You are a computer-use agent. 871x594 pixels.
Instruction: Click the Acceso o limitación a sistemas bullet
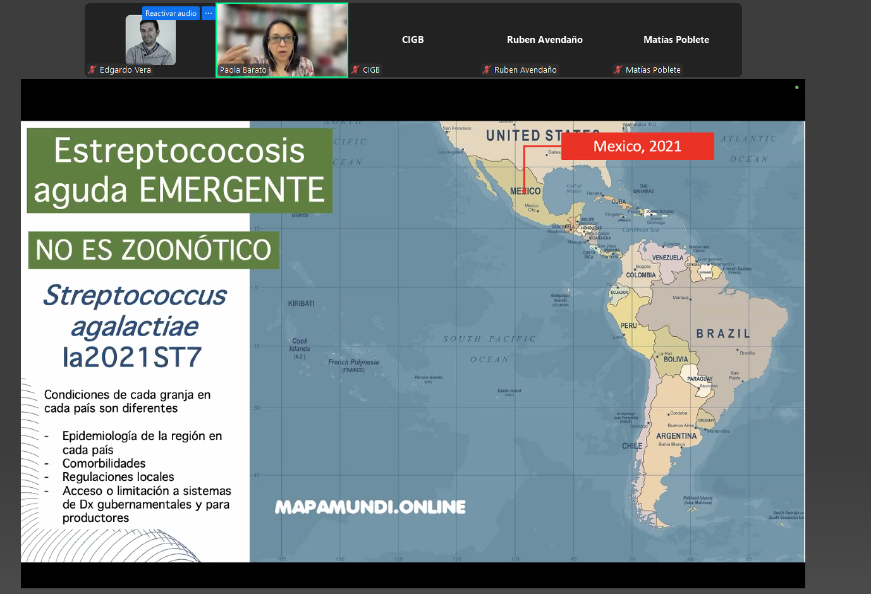click(147, 504)
